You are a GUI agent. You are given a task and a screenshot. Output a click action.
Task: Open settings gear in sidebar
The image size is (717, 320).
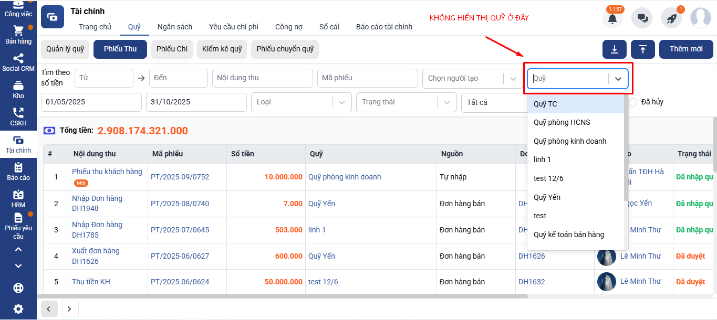(18, 309)
